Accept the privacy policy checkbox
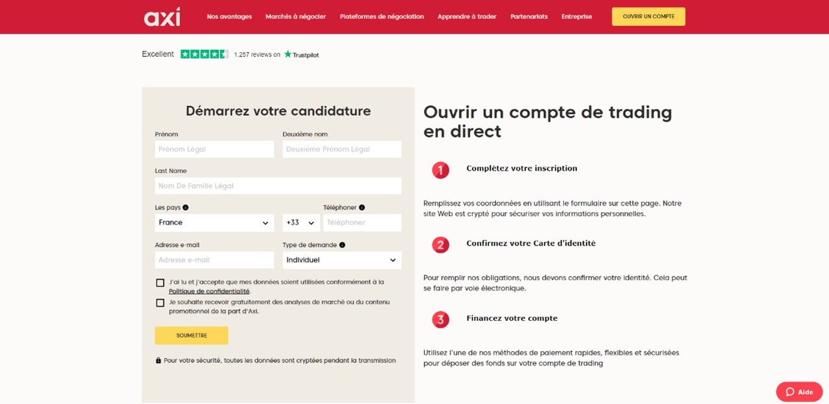 (x=160, y=282)
